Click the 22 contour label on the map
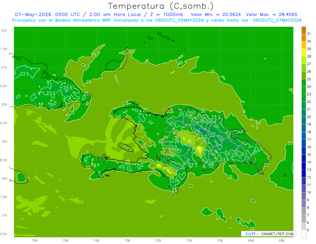316x244 pixels. pos(212,135)
